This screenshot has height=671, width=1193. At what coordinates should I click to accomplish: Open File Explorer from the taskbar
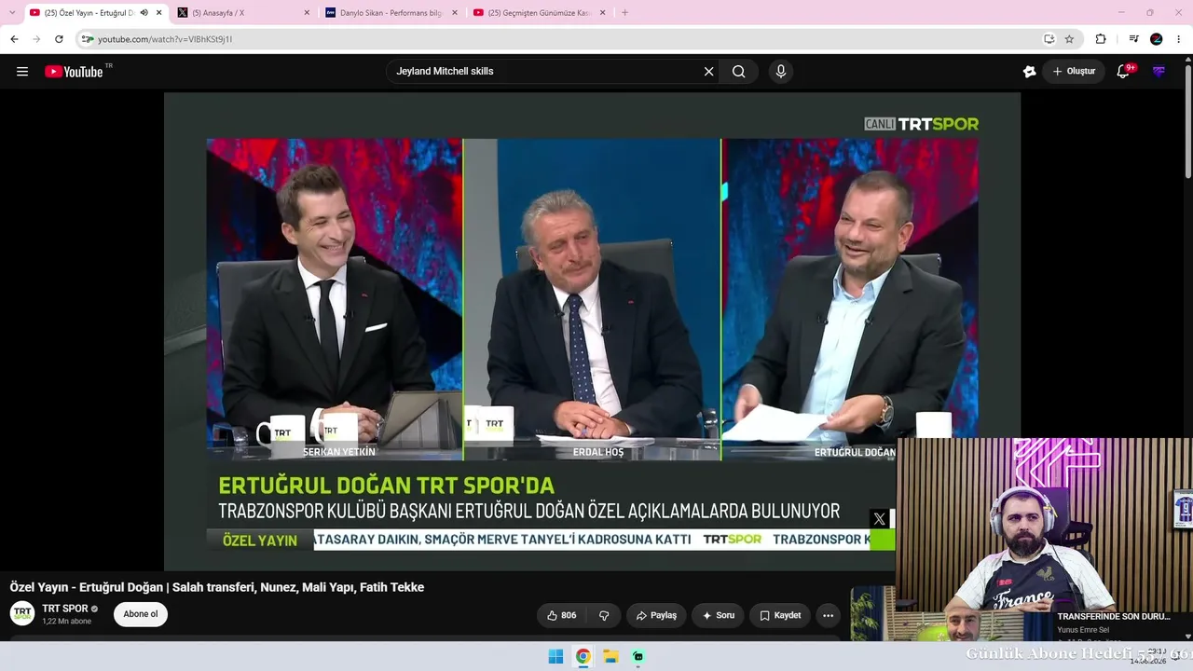[x=610, y=656]
